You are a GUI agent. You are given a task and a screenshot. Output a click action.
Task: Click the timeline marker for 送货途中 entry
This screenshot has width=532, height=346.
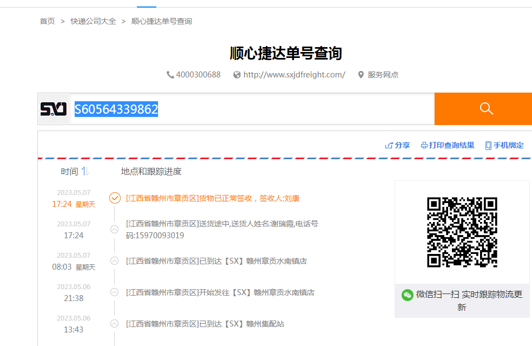115,229
